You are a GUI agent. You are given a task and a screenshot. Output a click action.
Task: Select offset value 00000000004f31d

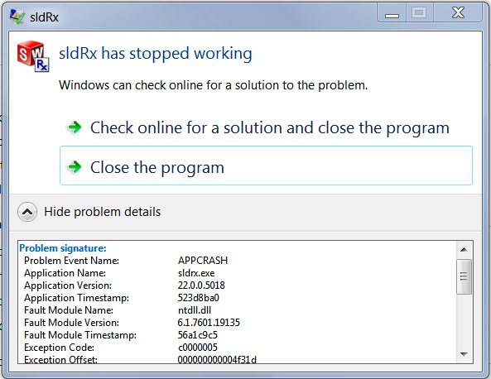pos(217,359)
